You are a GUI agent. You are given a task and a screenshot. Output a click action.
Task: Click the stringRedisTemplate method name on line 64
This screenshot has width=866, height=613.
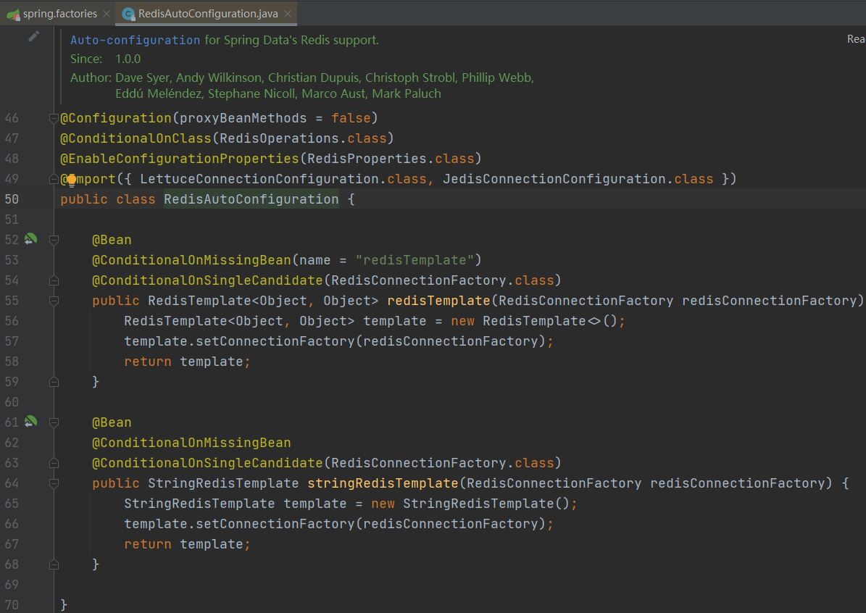383,483
